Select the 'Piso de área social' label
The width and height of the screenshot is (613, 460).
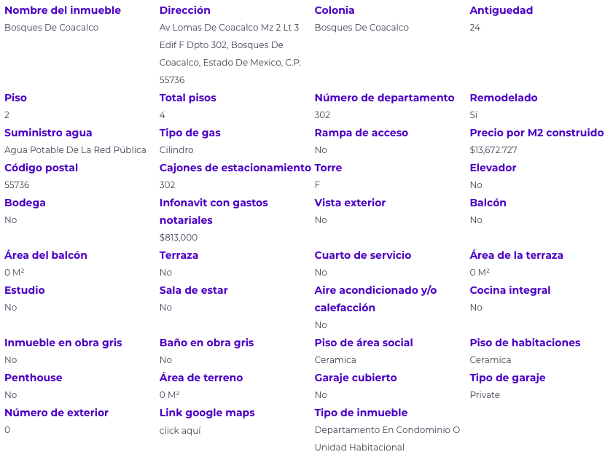pos(364,343)
